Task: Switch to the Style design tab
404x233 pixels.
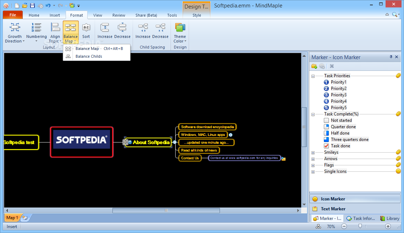Action: pyautogui.click(x=197, y=15)
